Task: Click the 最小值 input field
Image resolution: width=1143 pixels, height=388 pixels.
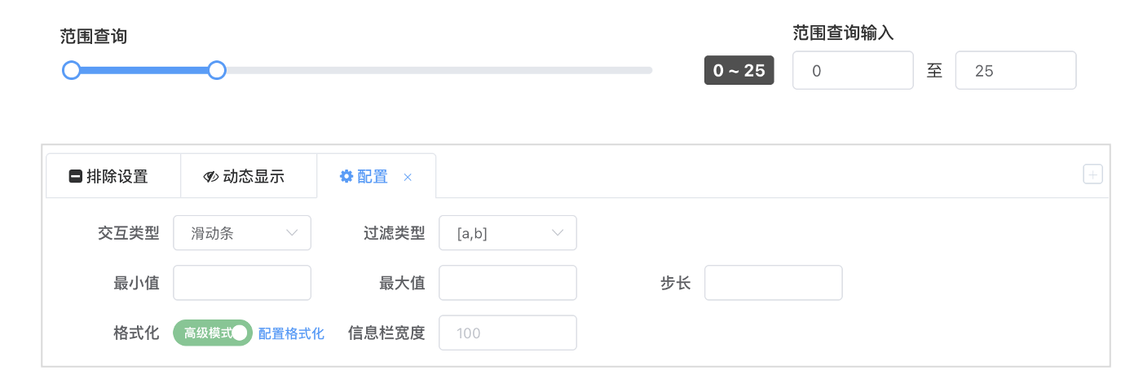Action: (x=242, y=283)
